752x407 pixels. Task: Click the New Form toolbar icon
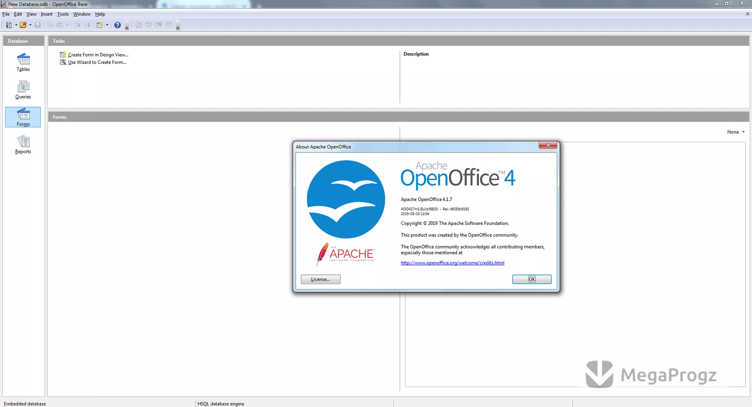pos(100,25)
